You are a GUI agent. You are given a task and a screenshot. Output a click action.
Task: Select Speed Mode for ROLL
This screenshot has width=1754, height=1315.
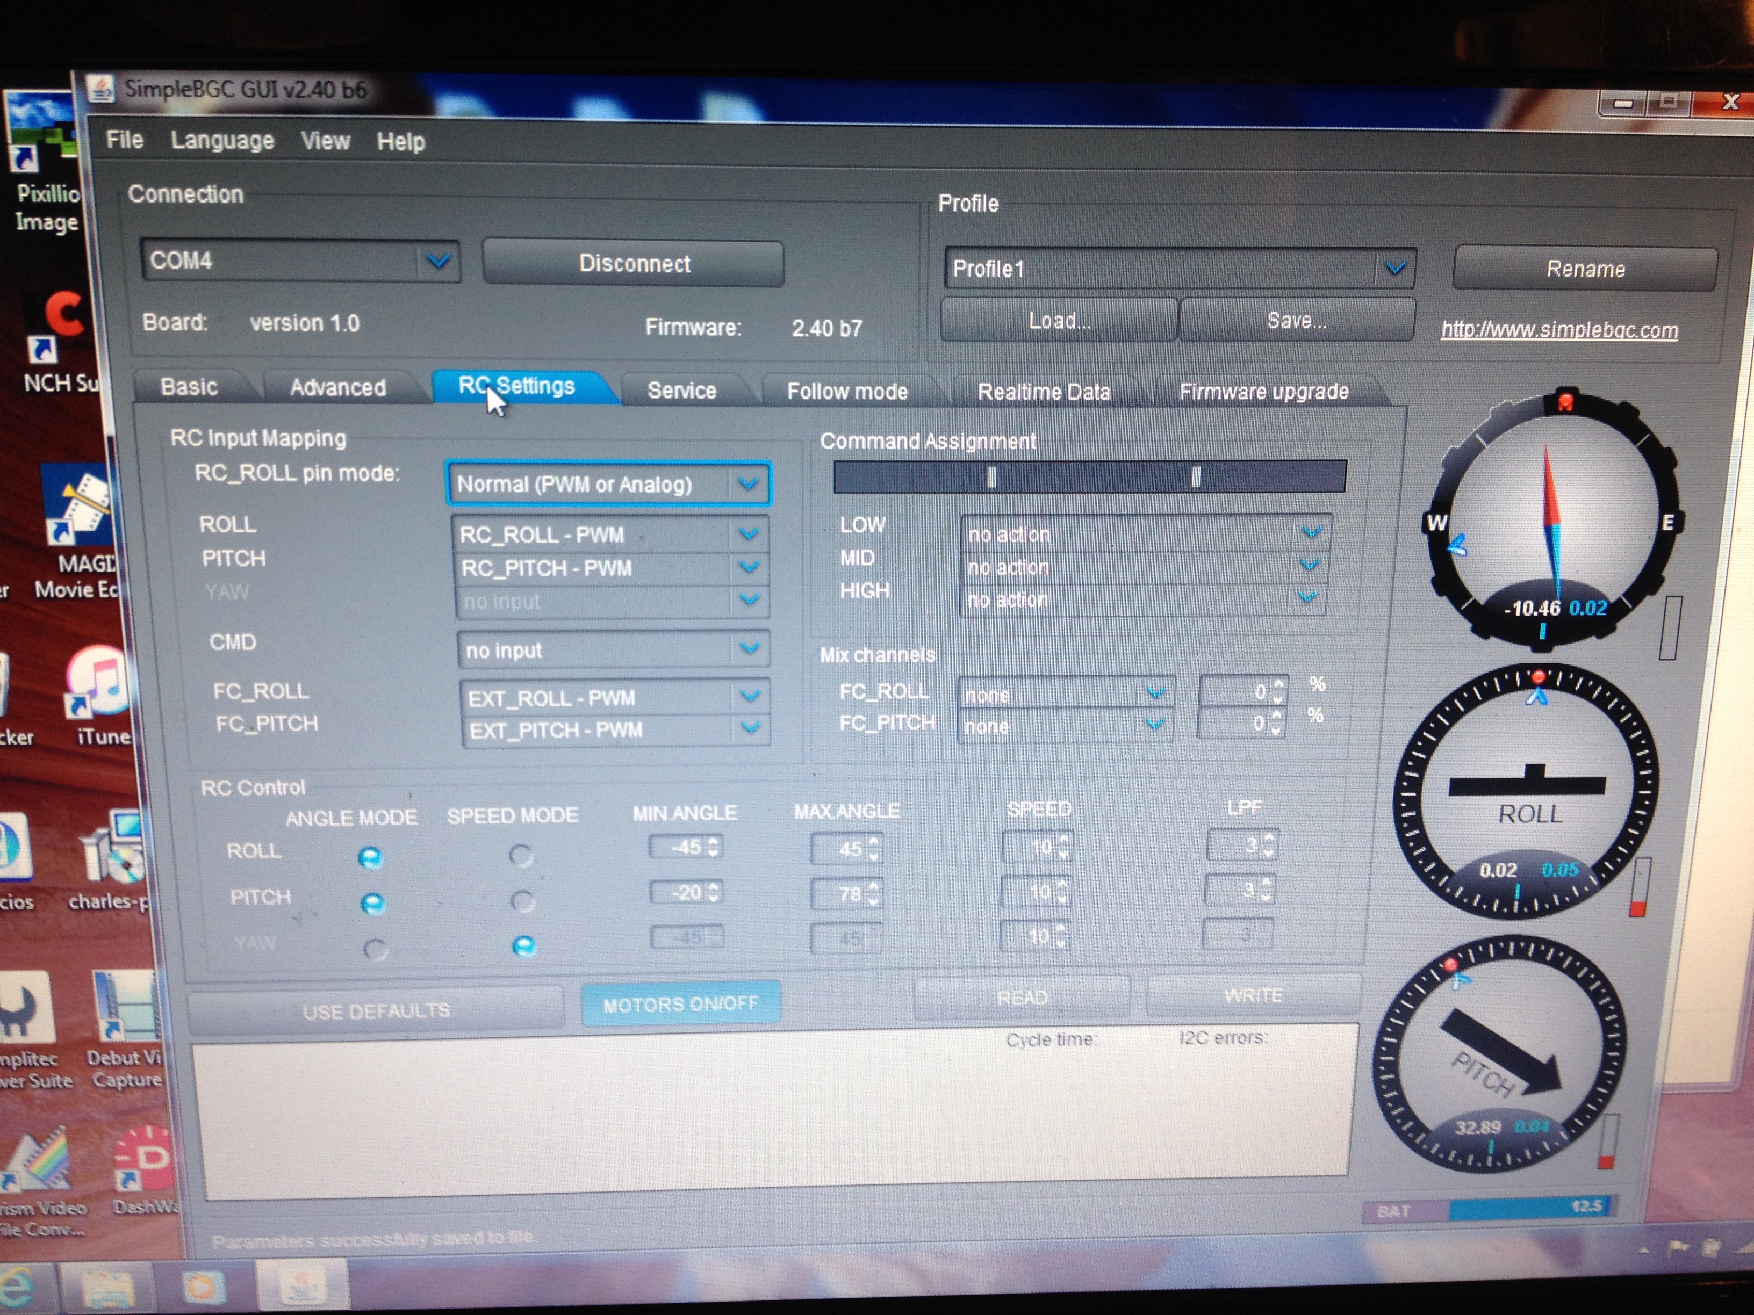pos(521,855)
